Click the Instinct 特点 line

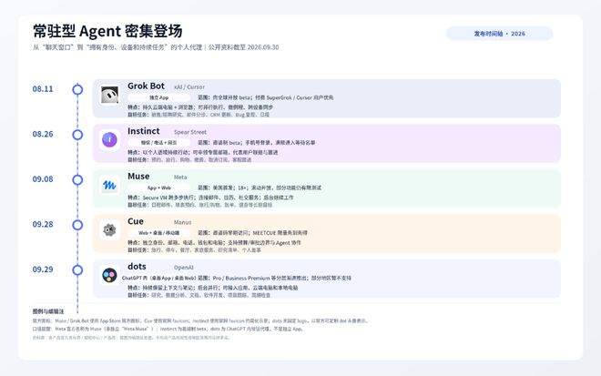point(203,153)
